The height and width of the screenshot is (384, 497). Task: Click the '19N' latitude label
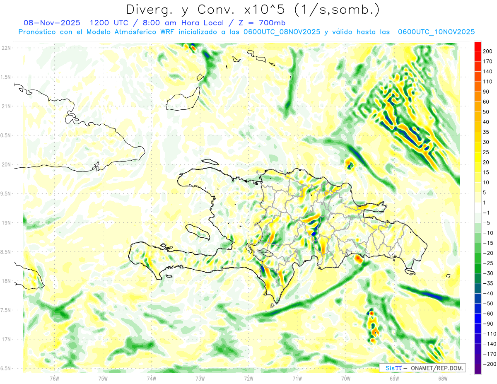pyautogui.click(x=7, y=223)
